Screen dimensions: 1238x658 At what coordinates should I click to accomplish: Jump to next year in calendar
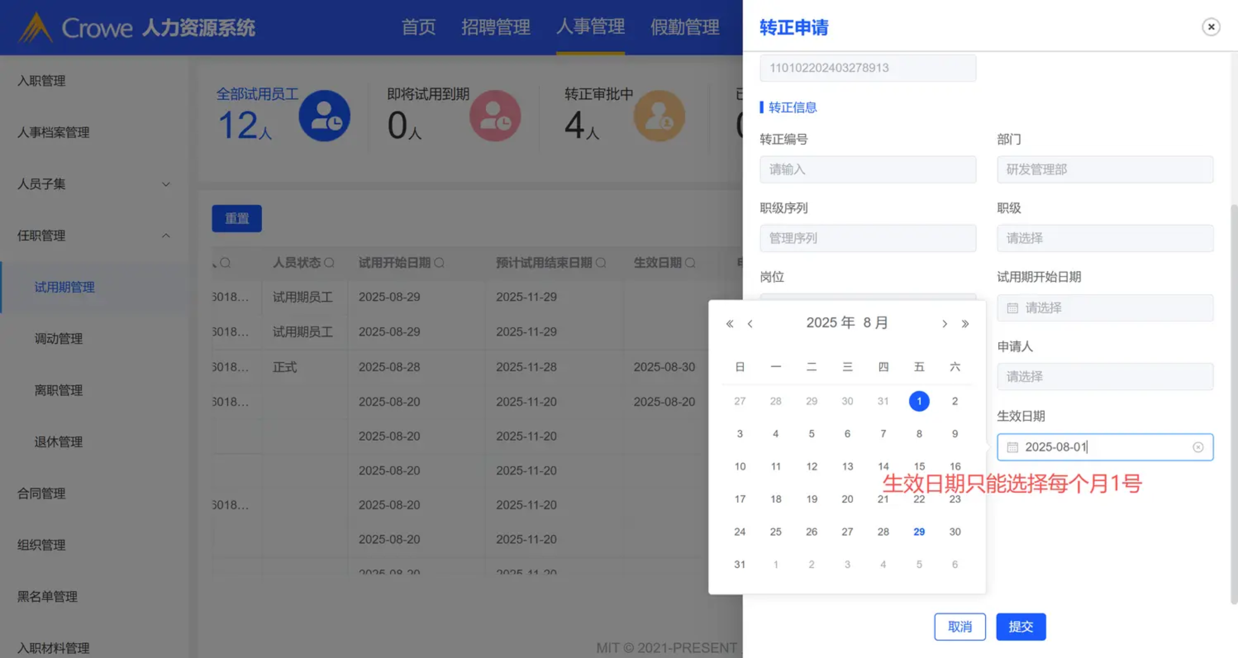coord(965,324)
